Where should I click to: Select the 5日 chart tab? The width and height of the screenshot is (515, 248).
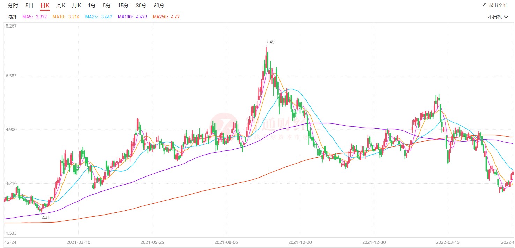[30, 6]
